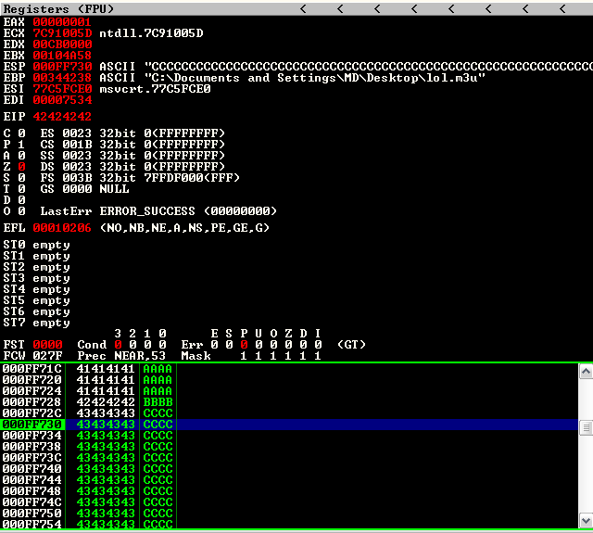
Task: Click the stack pane scroll-down arrow
Action: [586, 520]
